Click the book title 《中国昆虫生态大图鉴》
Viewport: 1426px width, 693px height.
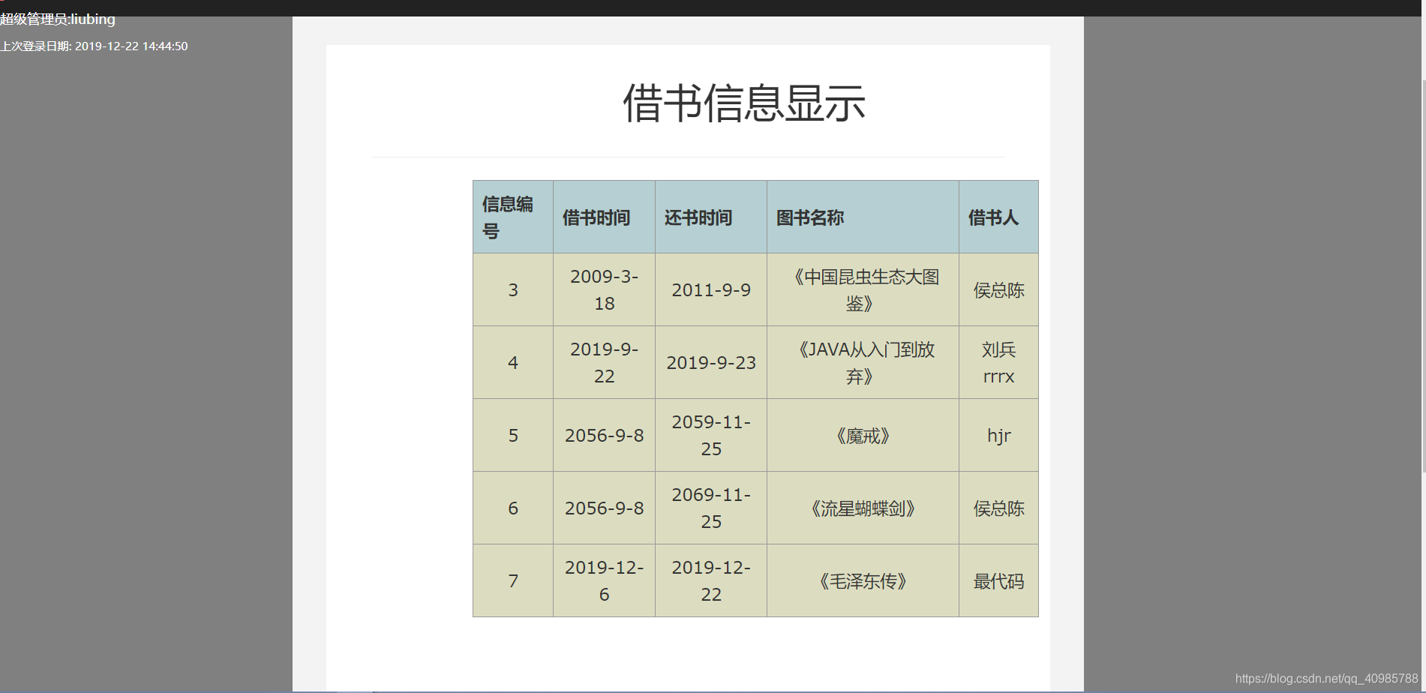click(x=863, y=289)
